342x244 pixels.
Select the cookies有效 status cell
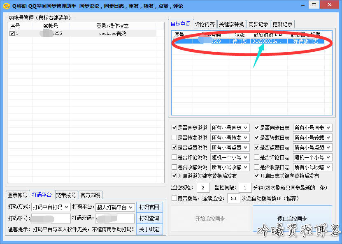(112, 34)
